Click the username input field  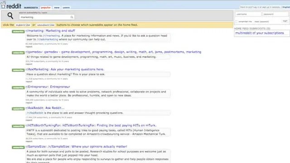(x=248, y=14)
